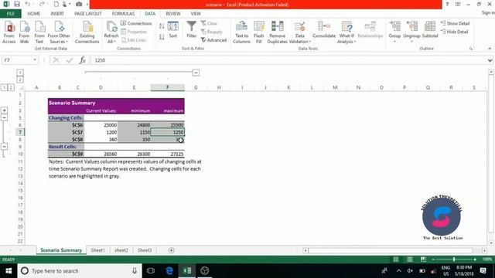Open Text to Columns
This screenshot has width=495, height=278.
point(241,32)
